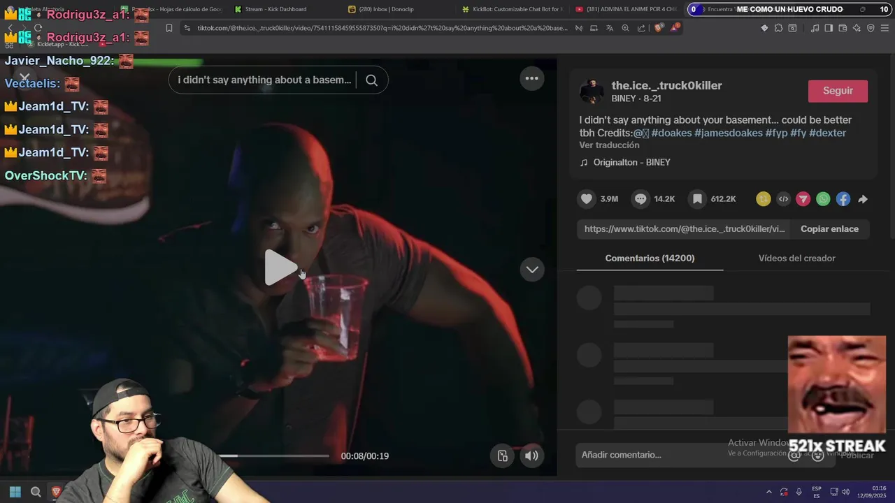Switch to Comentarios (14200) tab

(650, 258)
